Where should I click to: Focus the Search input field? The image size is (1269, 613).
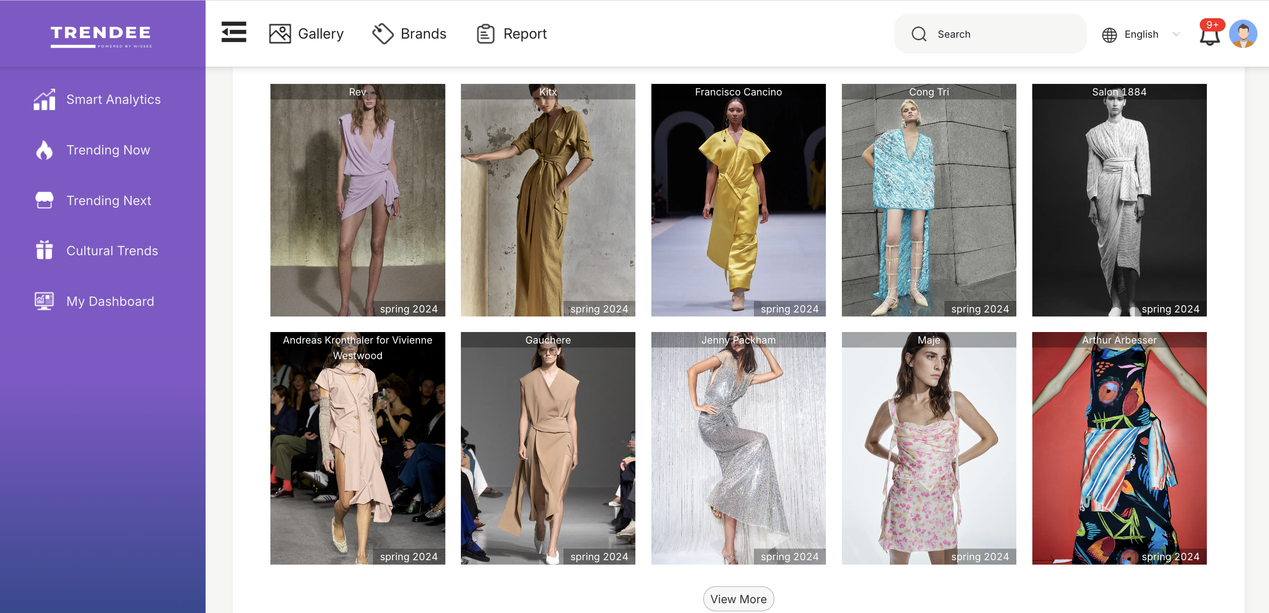(990, 34)
